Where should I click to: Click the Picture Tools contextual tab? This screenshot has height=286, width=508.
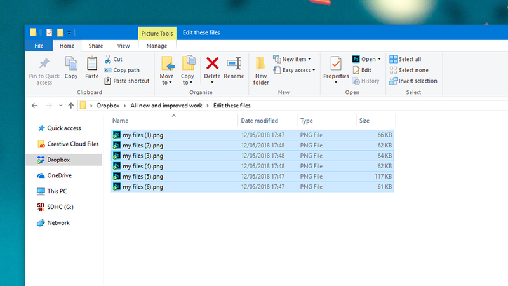coord(157,34)
